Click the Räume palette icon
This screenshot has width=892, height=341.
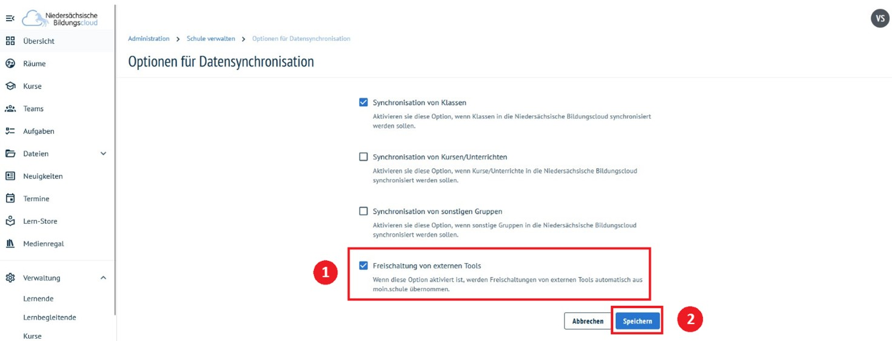10,64
